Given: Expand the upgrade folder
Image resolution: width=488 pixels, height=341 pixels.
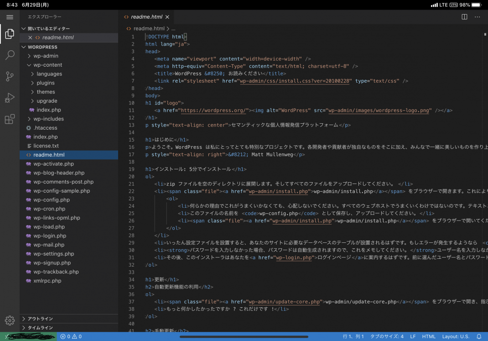Looking at the screenshot, I should point(32,101).
